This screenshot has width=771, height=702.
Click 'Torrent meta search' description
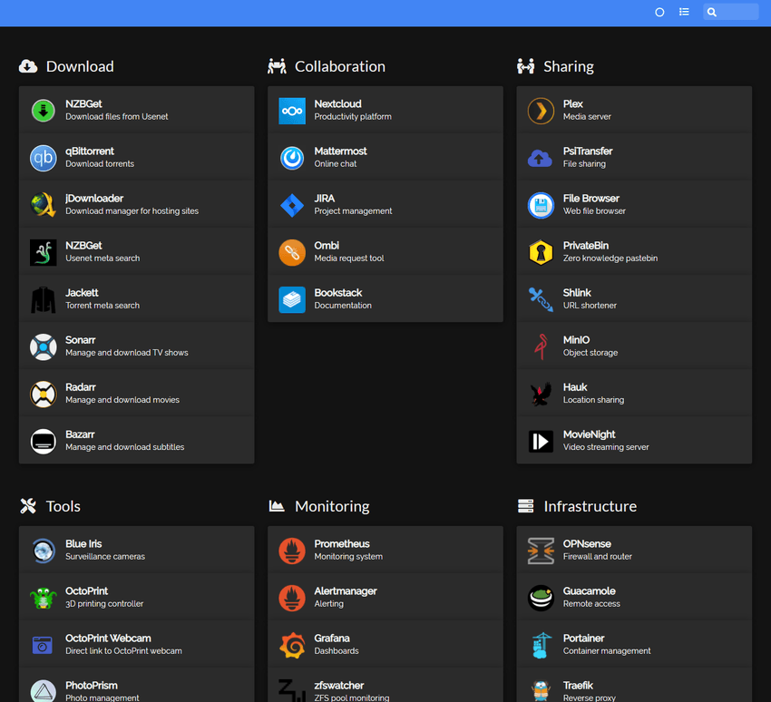(102, 306)
